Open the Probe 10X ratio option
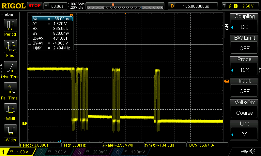 [x=244, y=69]
